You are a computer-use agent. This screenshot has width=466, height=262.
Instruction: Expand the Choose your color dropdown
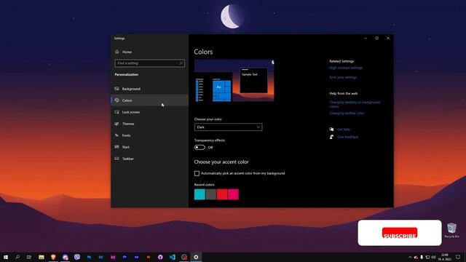coord(228,127)
